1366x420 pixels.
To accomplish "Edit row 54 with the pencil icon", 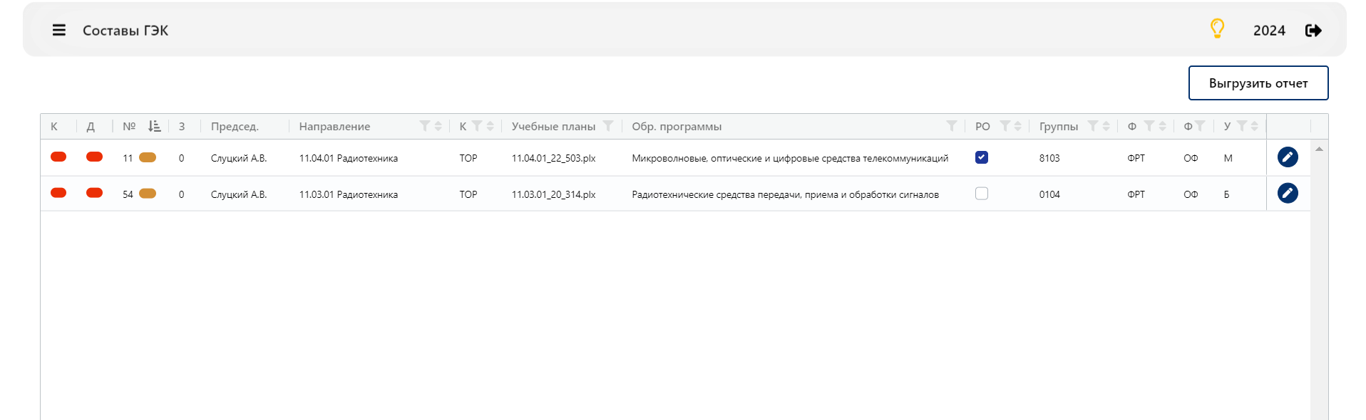I will pyautogui.click(x=1288, y=193).
